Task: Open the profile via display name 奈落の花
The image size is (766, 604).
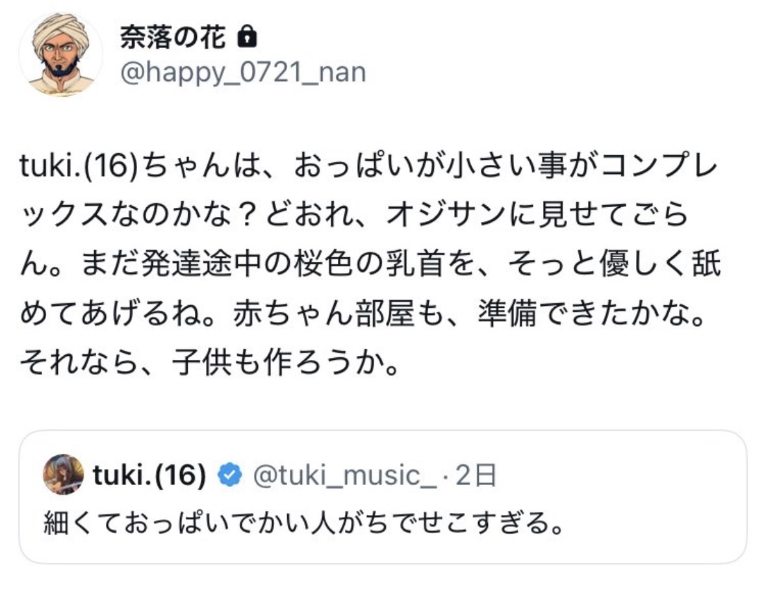Action: coord(172,40)
